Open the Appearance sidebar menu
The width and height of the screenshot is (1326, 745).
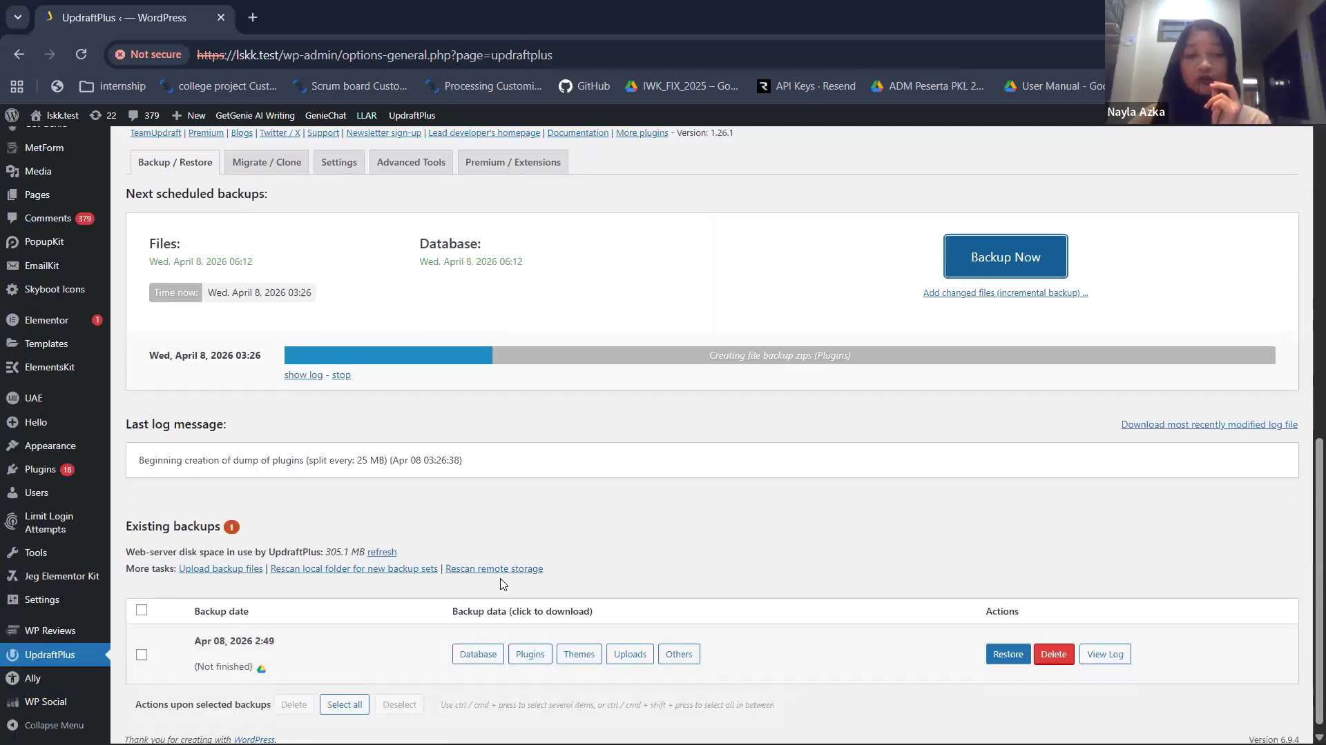click(x=50, y=446)
